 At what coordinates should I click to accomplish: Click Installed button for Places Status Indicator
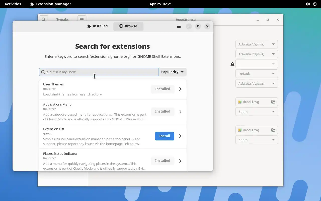click(x=163, y=161)
